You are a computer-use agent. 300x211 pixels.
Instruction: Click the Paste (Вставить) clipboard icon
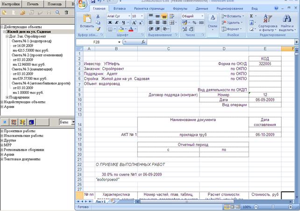(x=87, y=19)
